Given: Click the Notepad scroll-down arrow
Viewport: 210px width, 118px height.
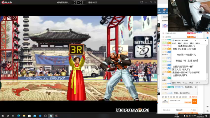Looking at the screenshot, I should [x=207, y=79].
